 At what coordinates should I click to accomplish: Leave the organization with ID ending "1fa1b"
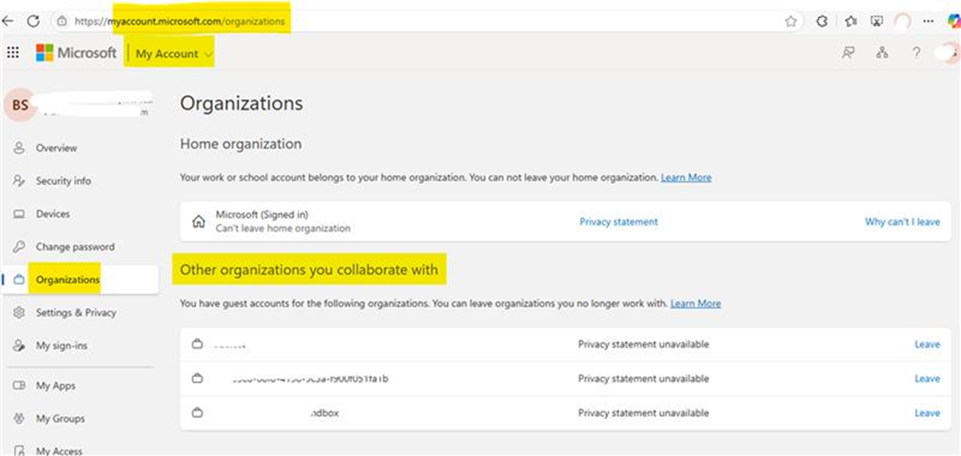tap(927, 378)
